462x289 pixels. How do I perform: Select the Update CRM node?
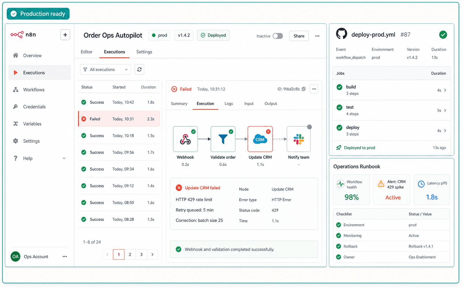click(260, 139)
